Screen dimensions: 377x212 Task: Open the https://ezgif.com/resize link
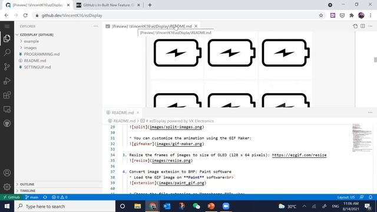[x=299, y=155]
